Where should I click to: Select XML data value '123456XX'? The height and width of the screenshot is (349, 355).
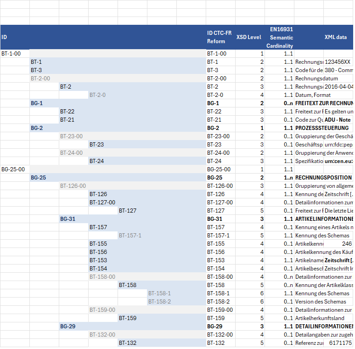tap(338, 62)
